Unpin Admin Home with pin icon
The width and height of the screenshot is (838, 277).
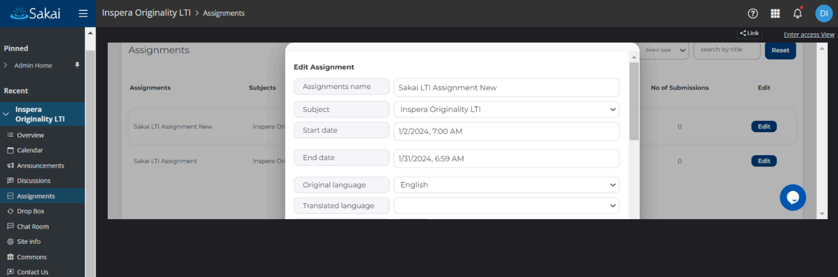pos(77,65)
